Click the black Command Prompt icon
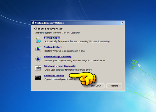 pyautogui.click(x=38, y=77)
